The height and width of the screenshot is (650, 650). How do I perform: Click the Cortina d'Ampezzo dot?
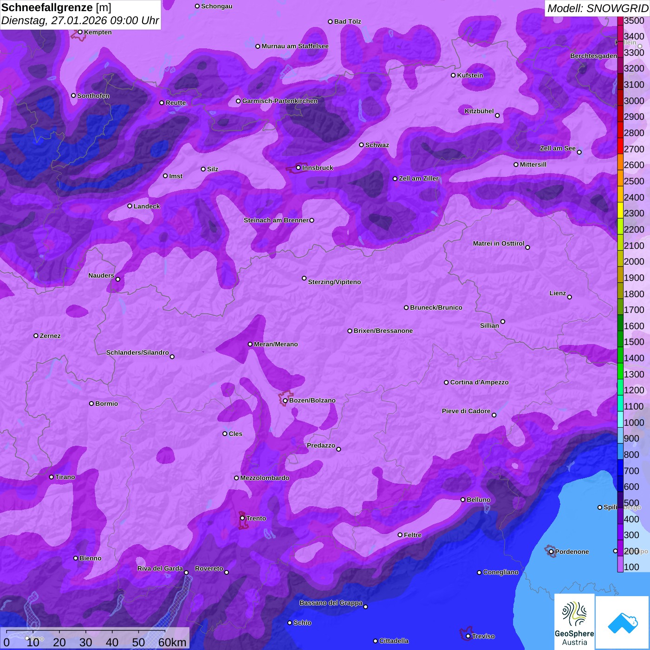point(446,383)
